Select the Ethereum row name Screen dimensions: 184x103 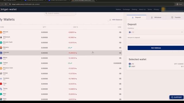(7, 37)
